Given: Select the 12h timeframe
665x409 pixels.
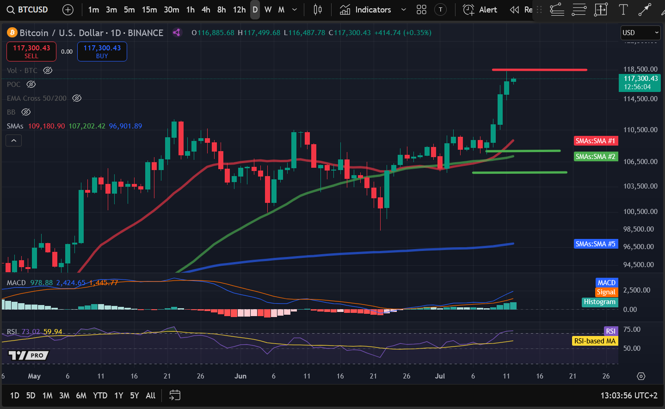Looking at the screenshot, I should coord(239,10).
